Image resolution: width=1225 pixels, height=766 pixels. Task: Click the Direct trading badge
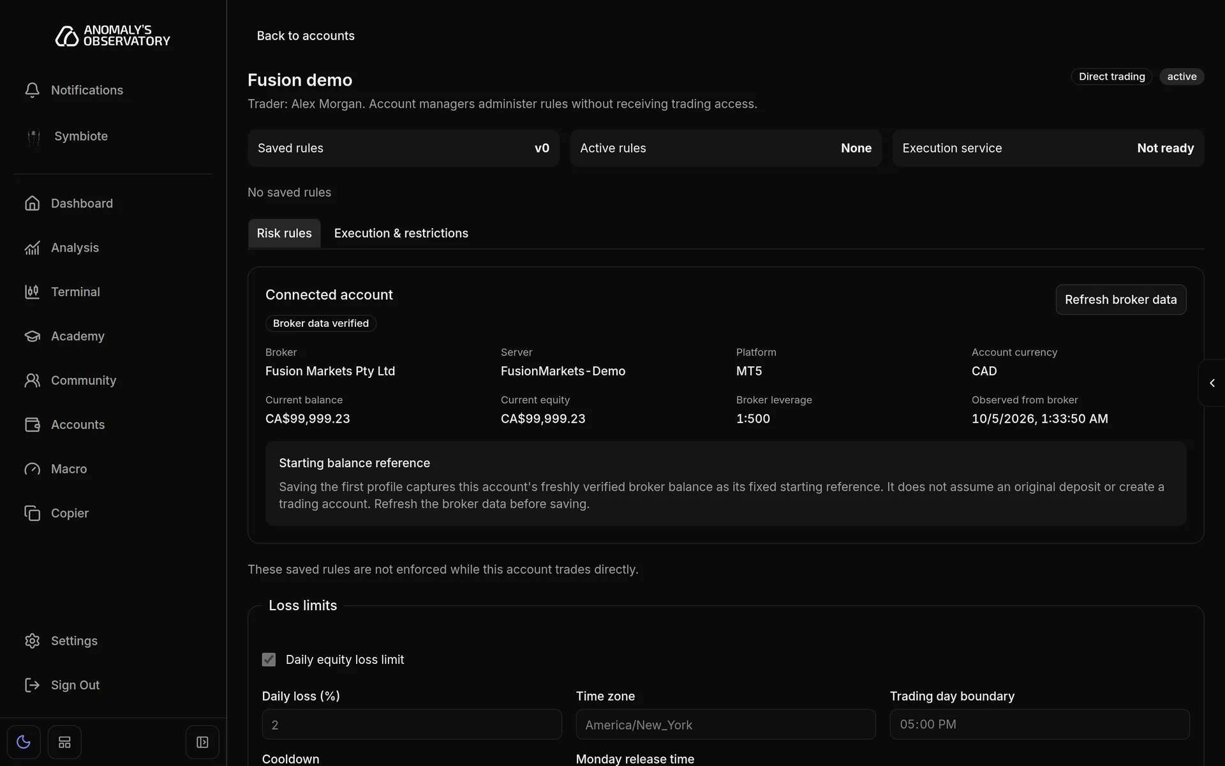[x=1111, y=77]
